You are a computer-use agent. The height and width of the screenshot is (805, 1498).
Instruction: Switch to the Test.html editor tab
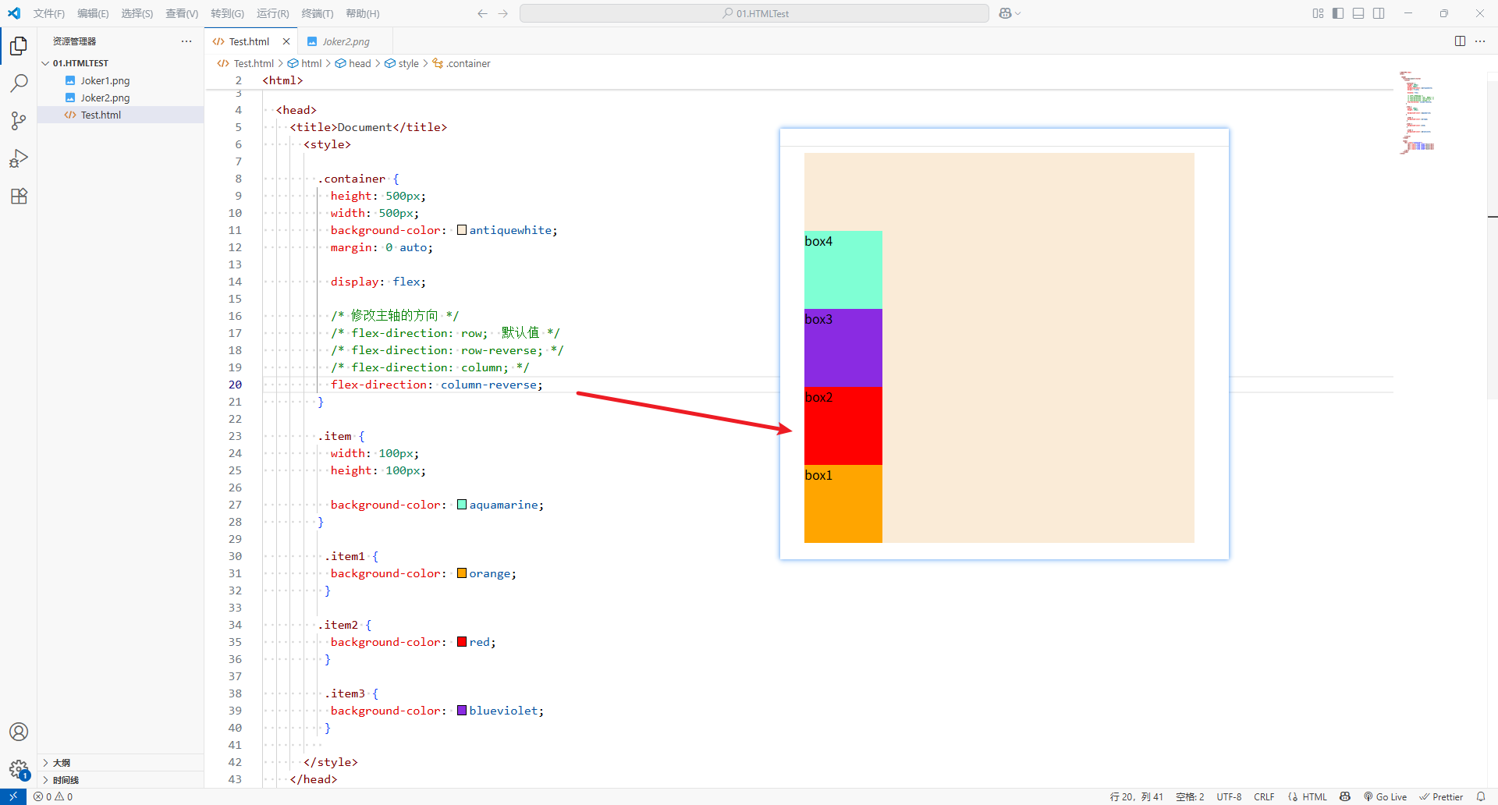pos(250,41)
